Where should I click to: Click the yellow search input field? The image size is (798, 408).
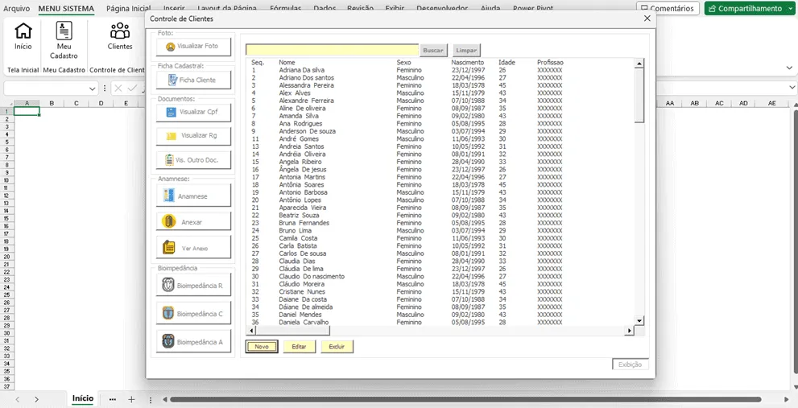click(x=332, y=50)
